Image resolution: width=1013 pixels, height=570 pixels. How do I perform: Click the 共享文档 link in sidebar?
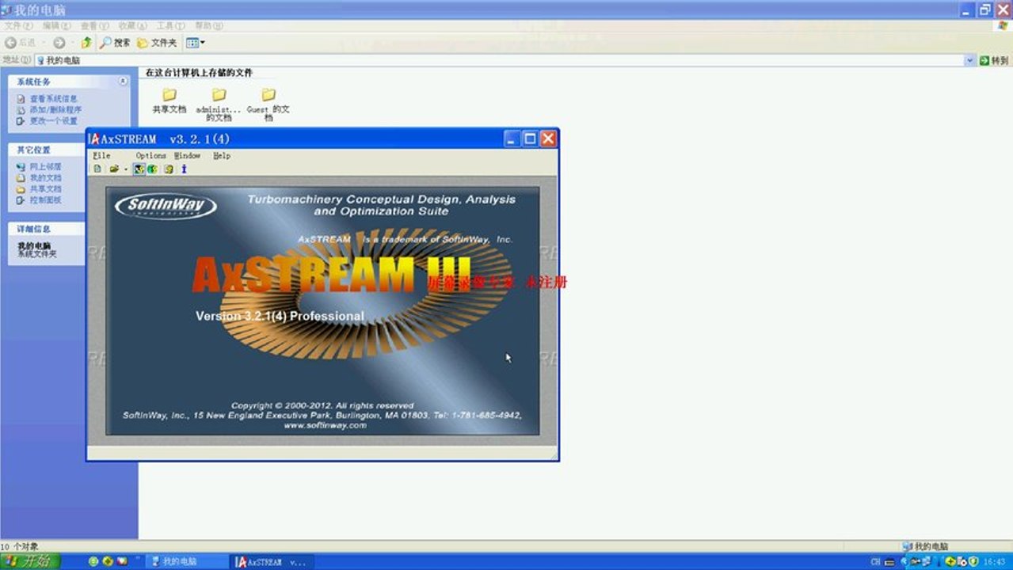[x=45, y=189]
